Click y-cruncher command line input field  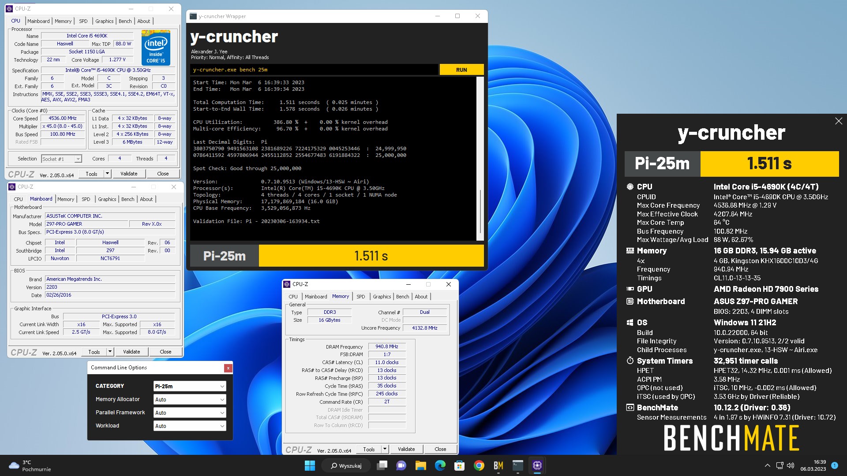pos(314,70)
